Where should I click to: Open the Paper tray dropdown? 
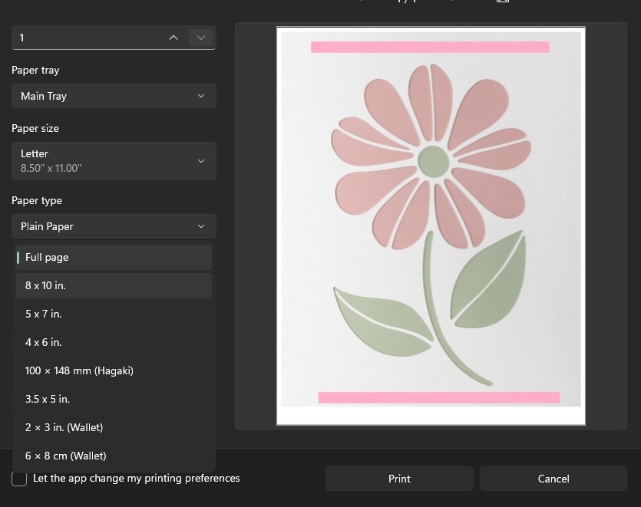(114, 96)
